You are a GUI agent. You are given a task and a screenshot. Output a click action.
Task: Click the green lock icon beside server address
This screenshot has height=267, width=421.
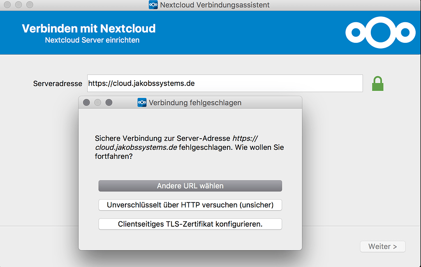(377, 84)
